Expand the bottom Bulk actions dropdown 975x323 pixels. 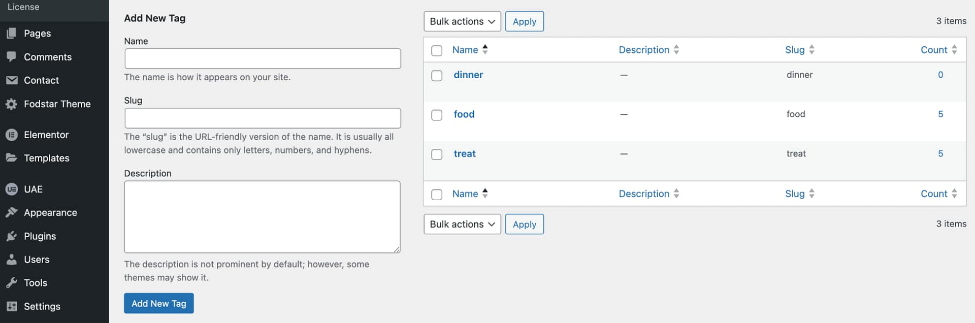[x=462, y=224]
